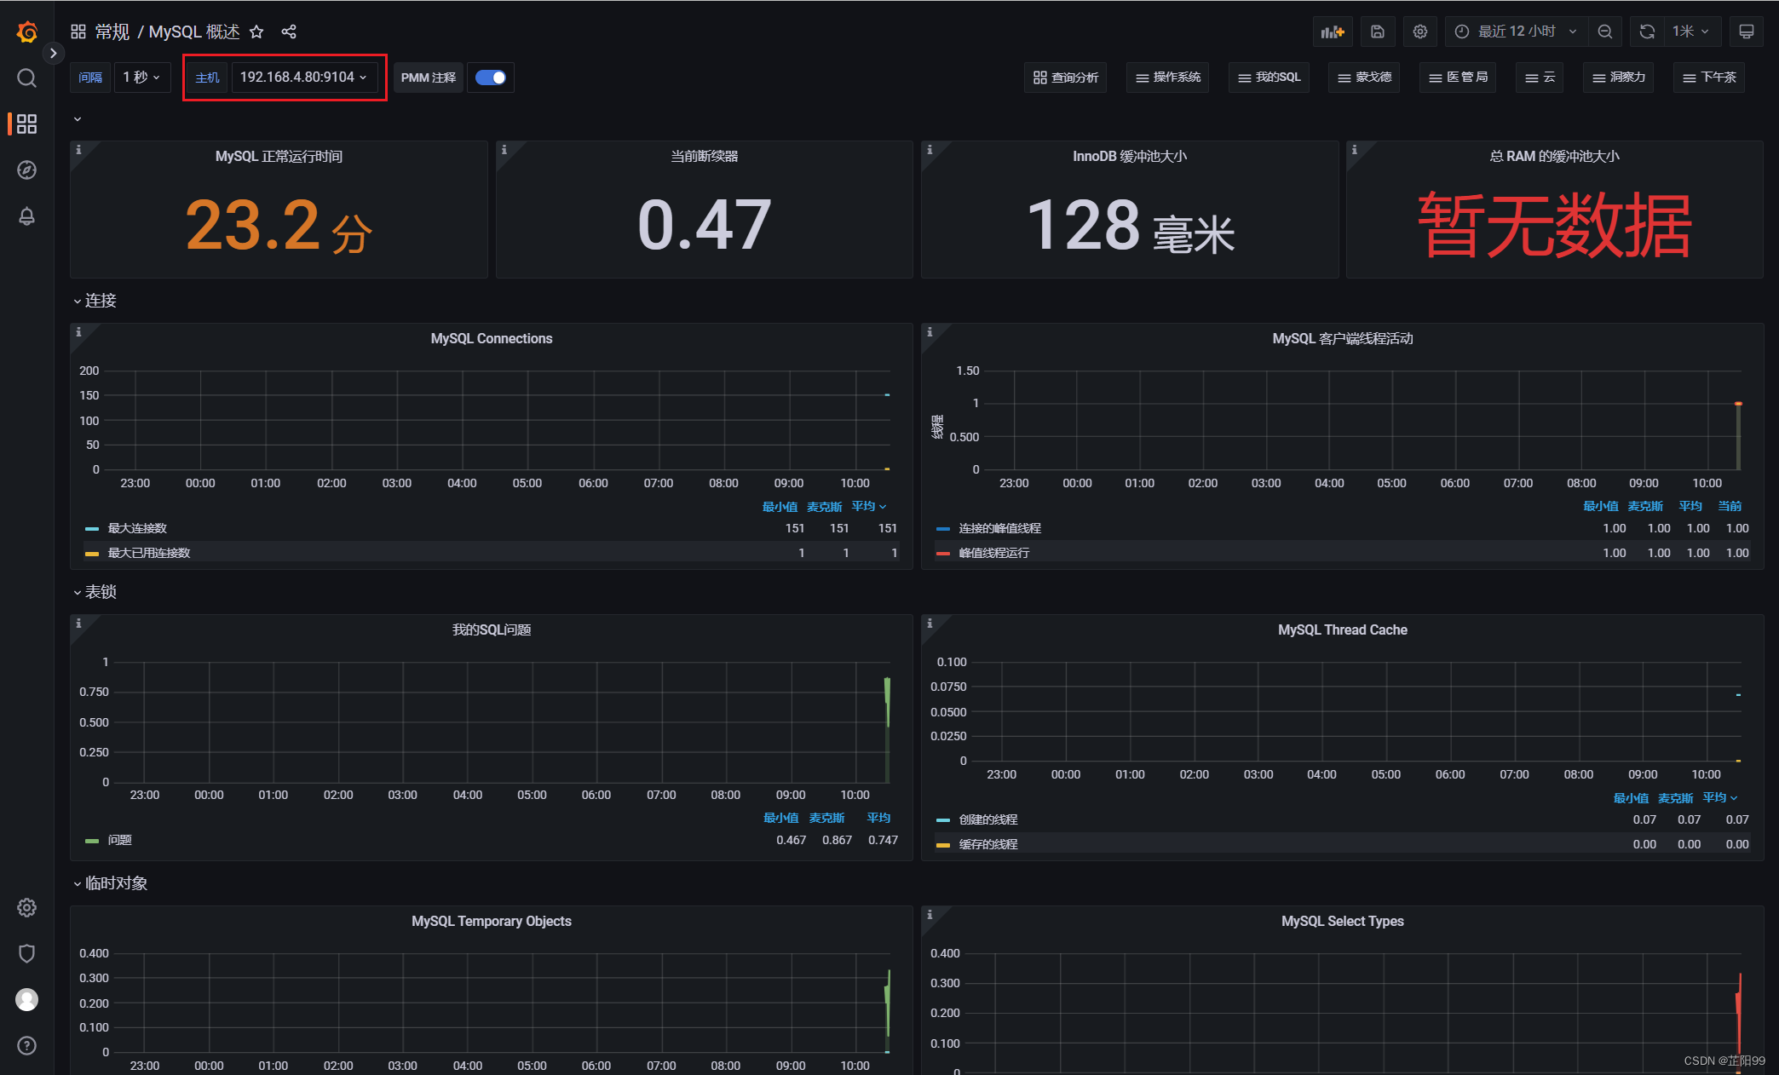Open the search icon in the sidebar

(x=27, y=78)
